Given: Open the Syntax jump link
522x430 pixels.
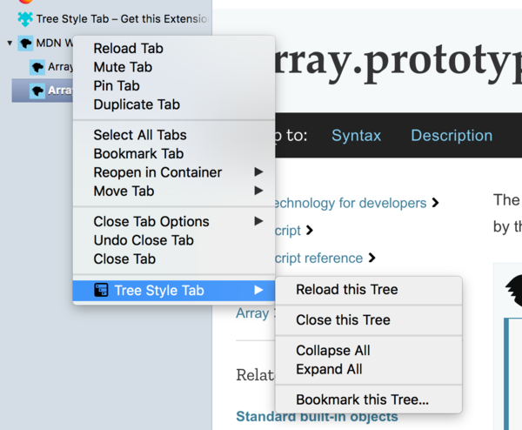Looking at the screenshot, I should click(356, 136).
